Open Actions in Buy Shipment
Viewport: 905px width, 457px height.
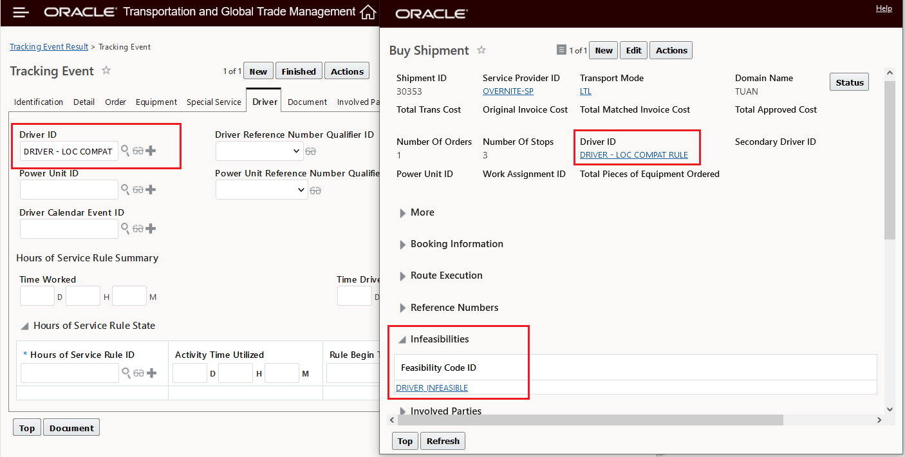pyautogui.click(x=671, y=50)
